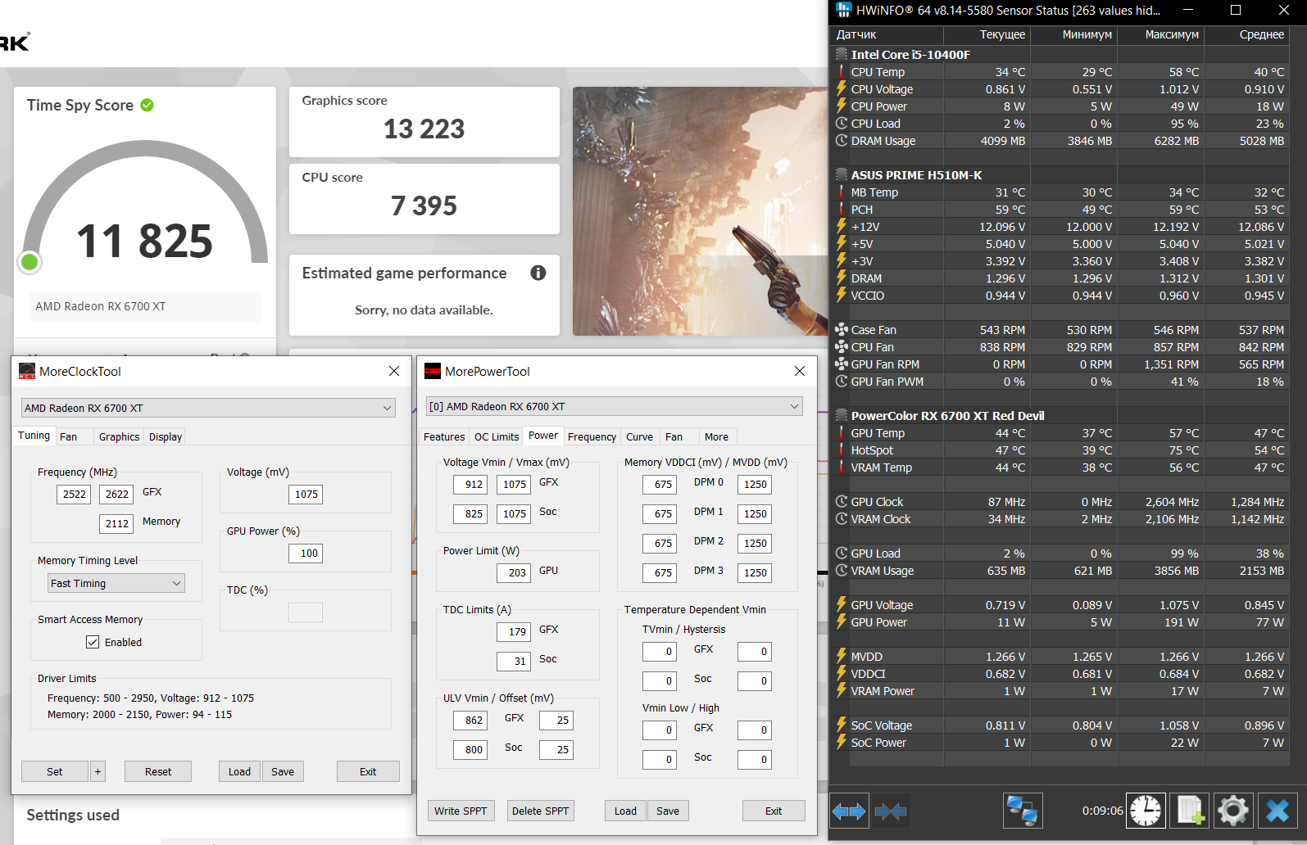Collapse the Intel Core i5-10400F sensor group
Viewport: 1307px width, 845px height.
[842, 55]
